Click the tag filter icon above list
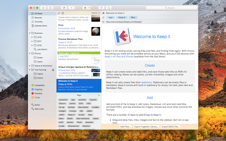226x141 pixels. (59, 13)
